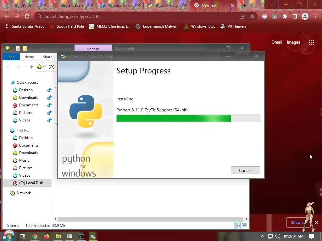Open the Google apps grid

[311, 42]
